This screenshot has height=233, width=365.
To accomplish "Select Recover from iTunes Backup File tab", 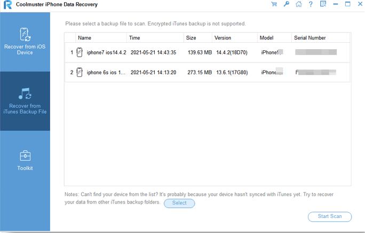I will pos(25,101).
